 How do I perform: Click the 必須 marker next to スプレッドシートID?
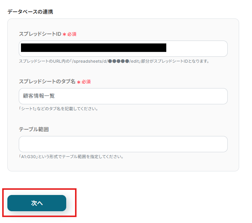[72, 34]
